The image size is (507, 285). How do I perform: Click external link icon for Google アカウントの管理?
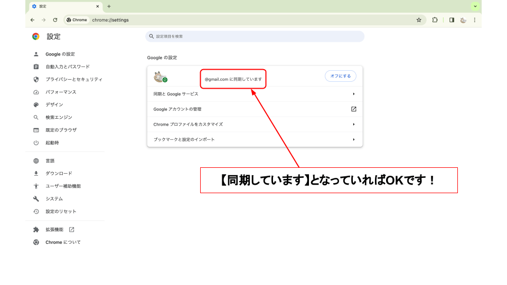tap(353, 109)
